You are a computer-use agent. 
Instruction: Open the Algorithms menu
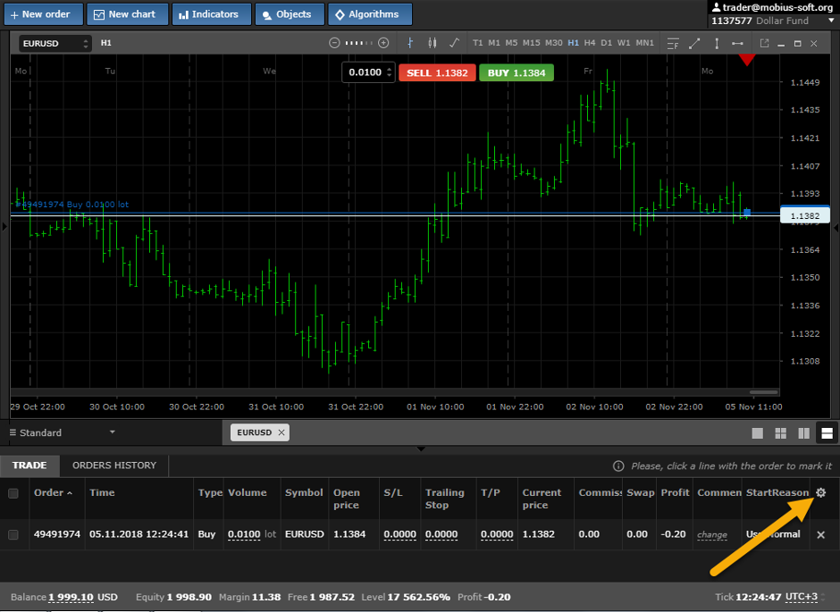pyautogui.click(x=370, y=14)
